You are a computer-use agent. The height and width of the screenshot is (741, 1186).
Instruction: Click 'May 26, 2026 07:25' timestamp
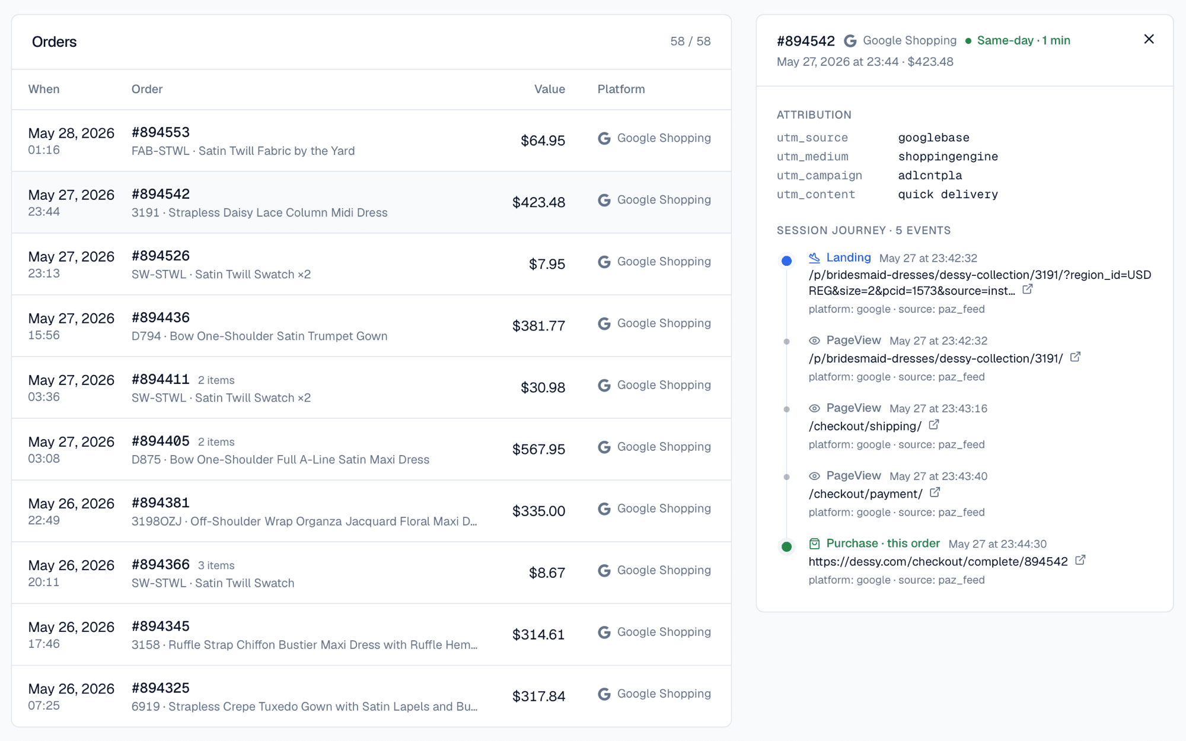coord(71,697)
